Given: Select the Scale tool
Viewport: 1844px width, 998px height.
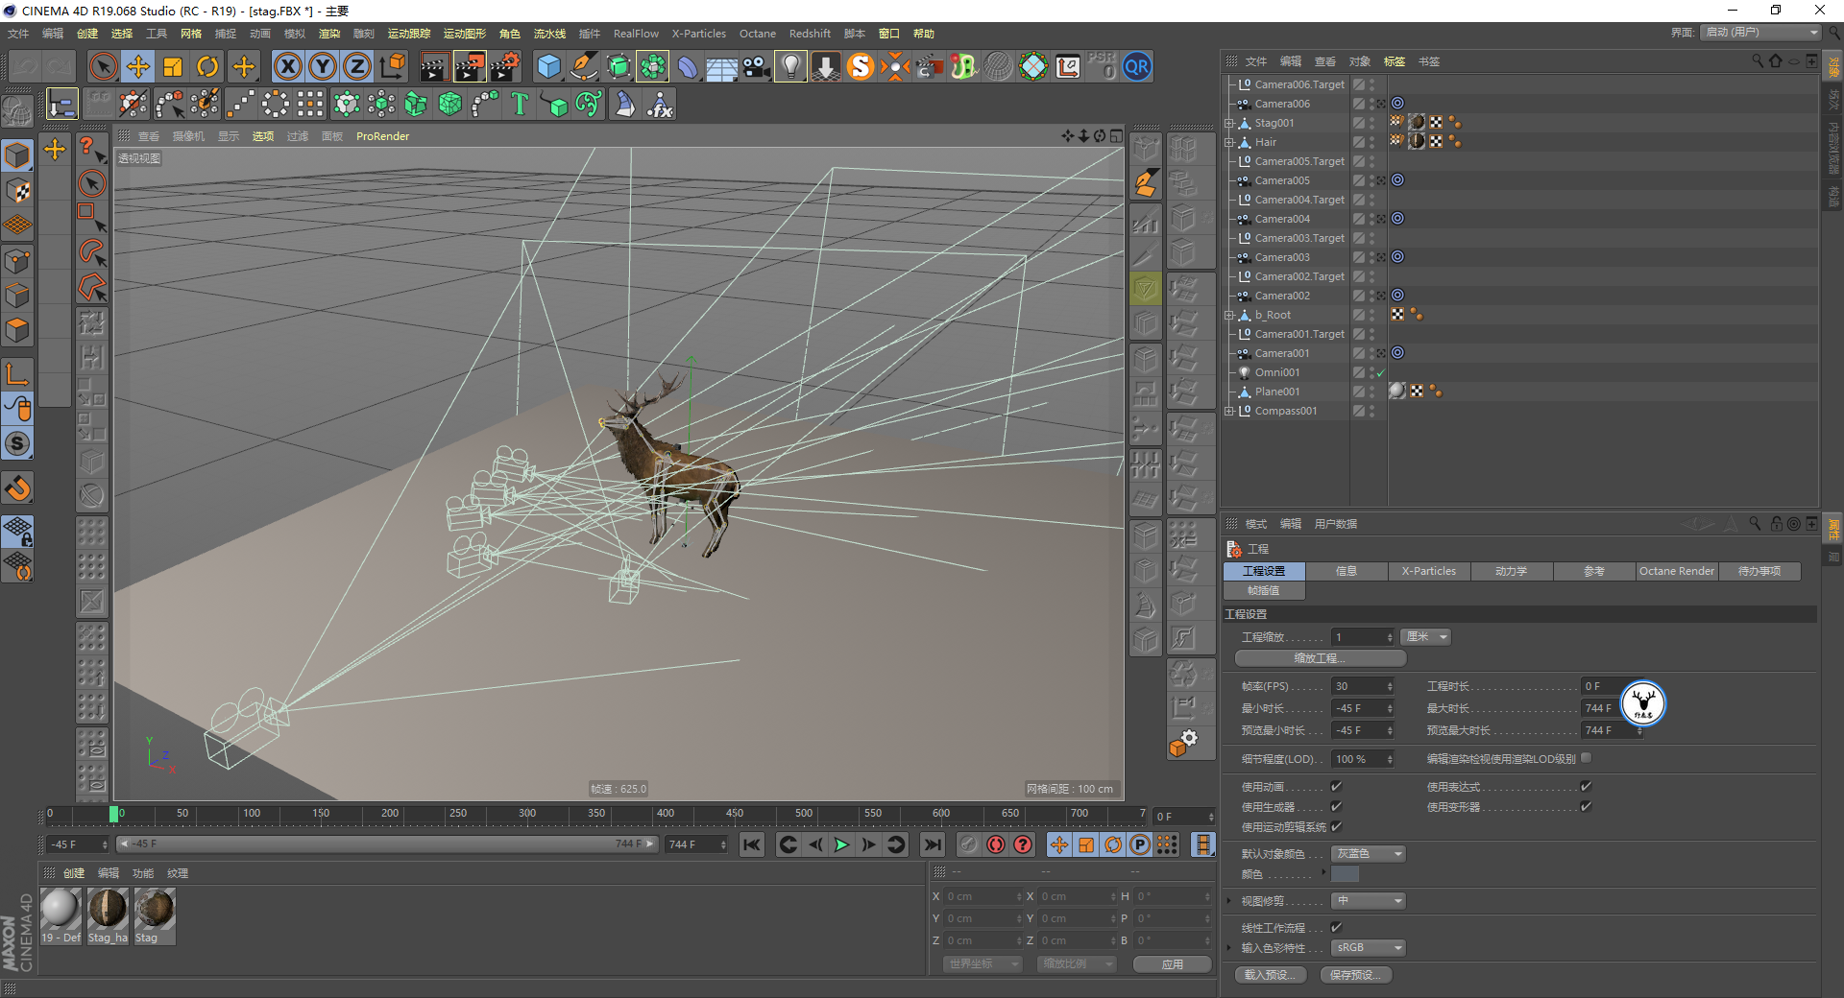Looking at the screenshot, I should coord(173,66).
